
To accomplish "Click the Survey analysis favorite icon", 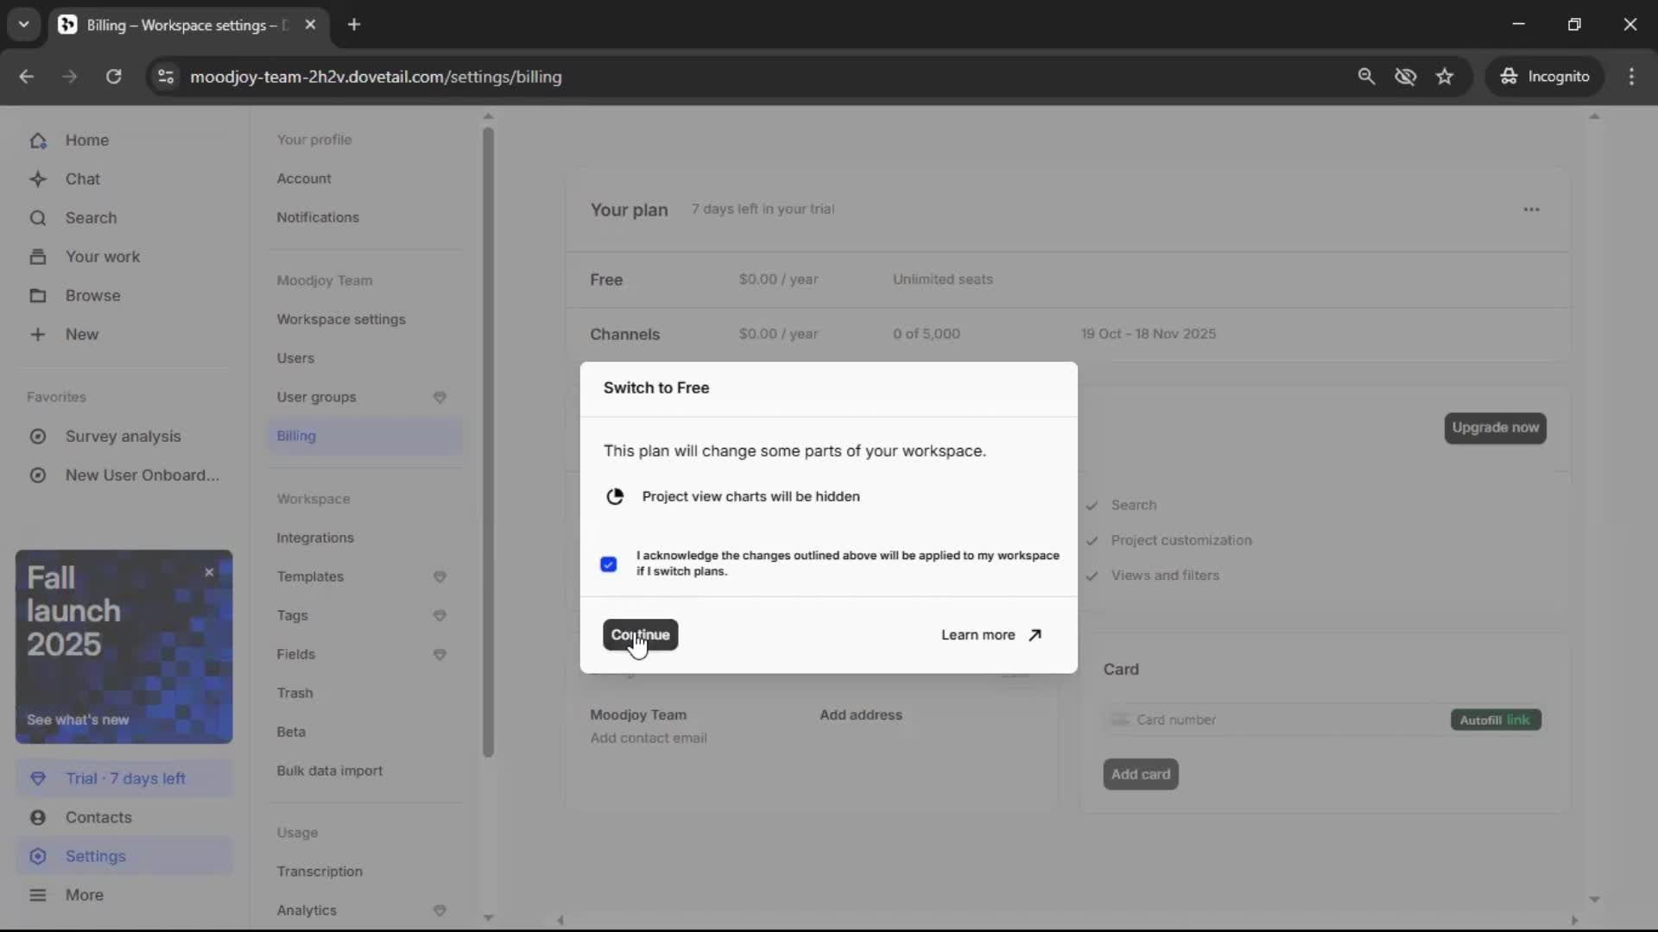I will [x=38, y=437].
